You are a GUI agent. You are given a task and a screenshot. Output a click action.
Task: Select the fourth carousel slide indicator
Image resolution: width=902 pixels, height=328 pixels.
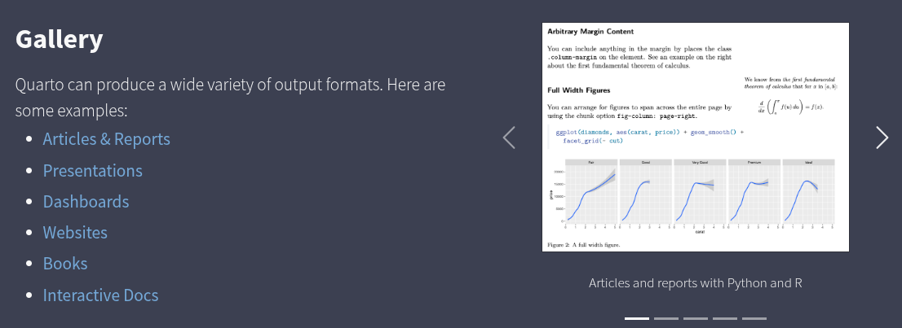tap(724, 318)
